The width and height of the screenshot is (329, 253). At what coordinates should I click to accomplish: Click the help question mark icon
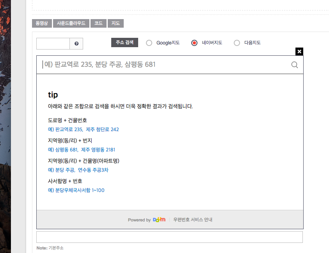(76, 44)
